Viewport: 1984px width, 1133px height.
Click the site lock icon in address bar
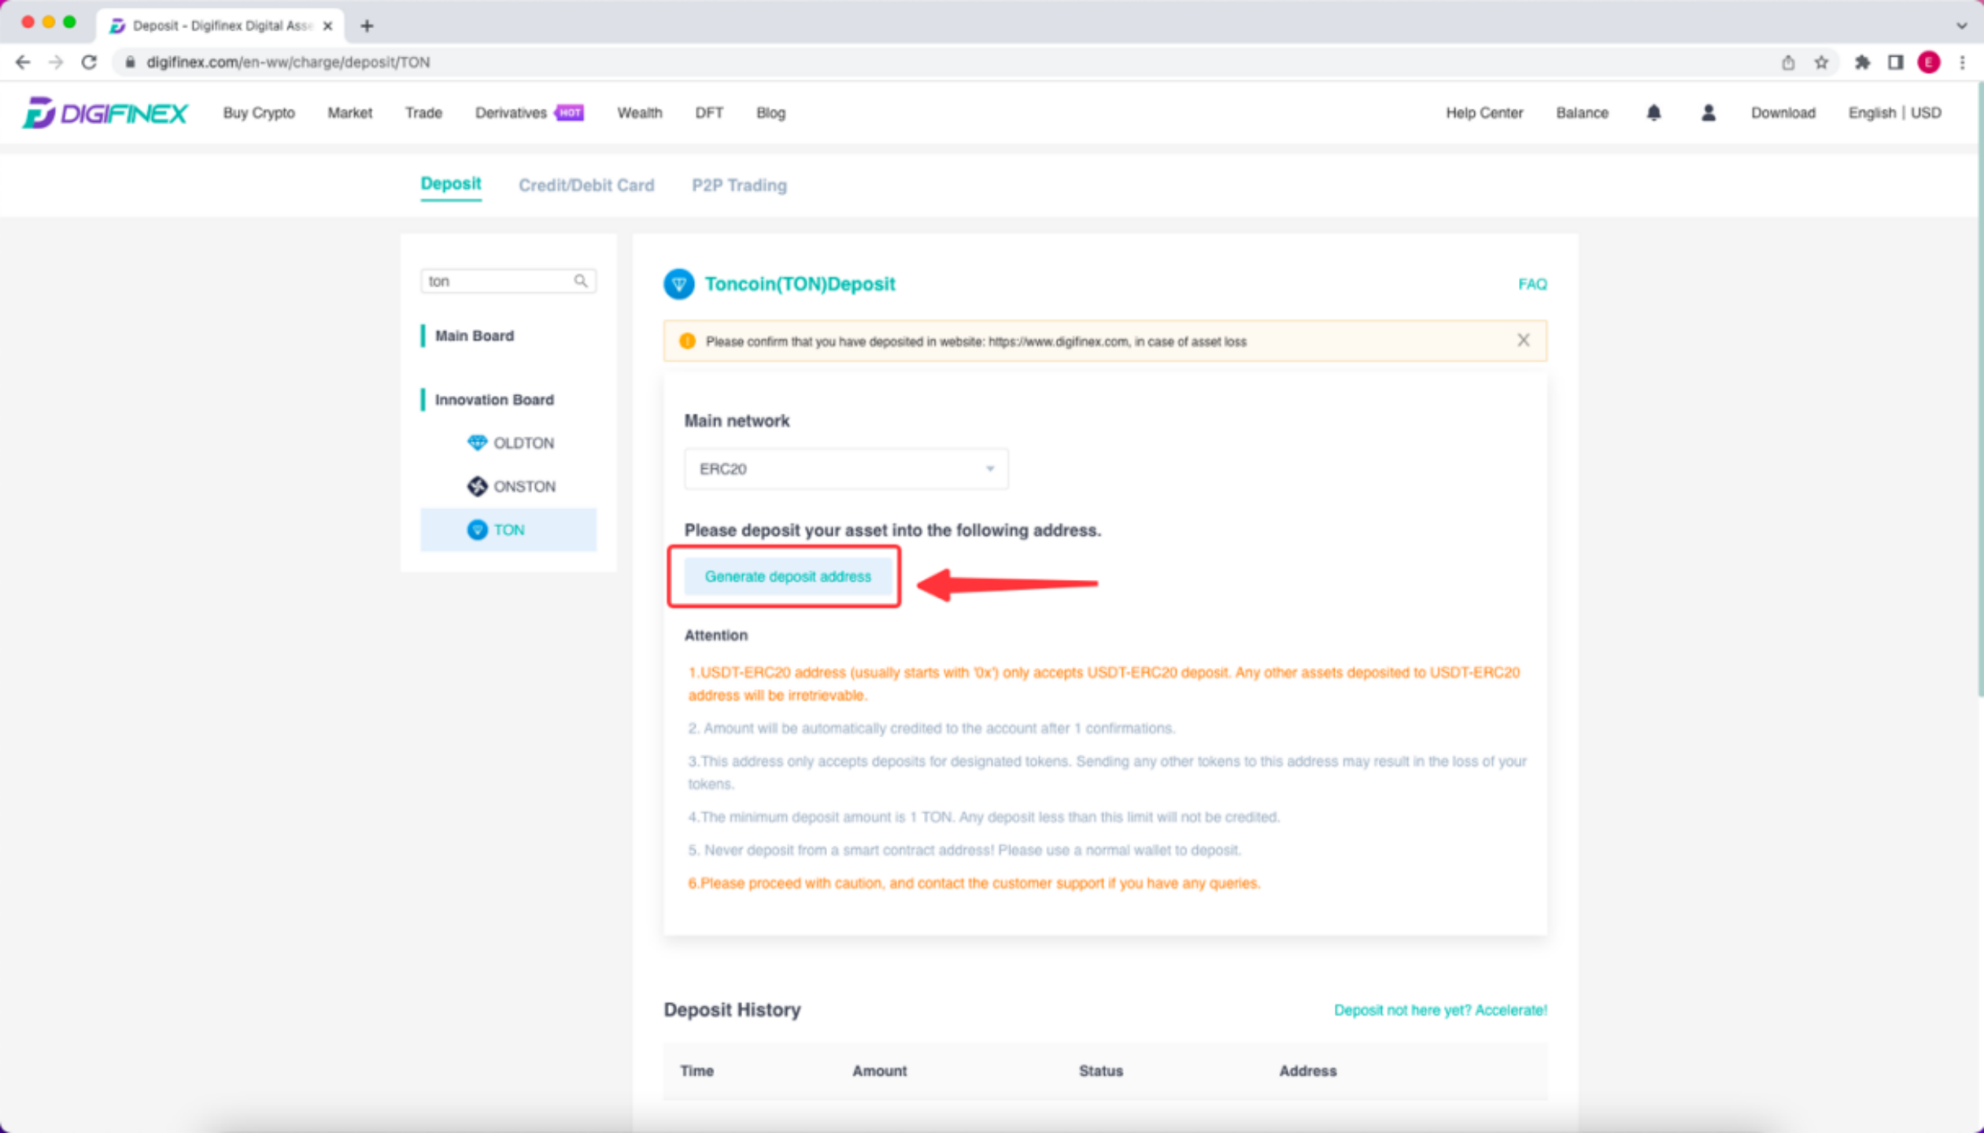[x=131, y=62]
